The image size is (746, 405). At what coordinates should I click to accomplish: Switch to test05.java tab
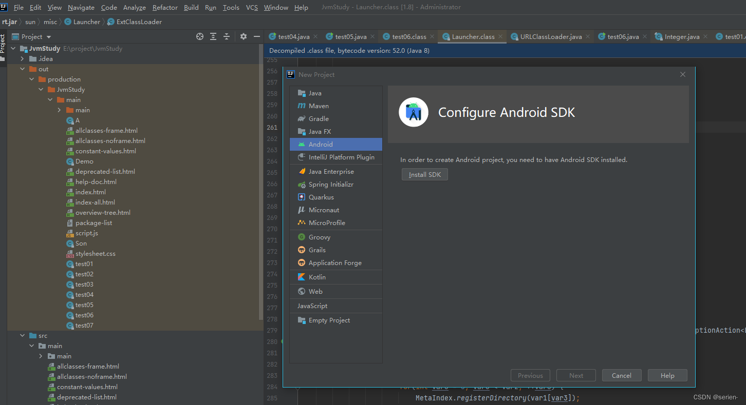pyautogui.click(x=350, y=36)
